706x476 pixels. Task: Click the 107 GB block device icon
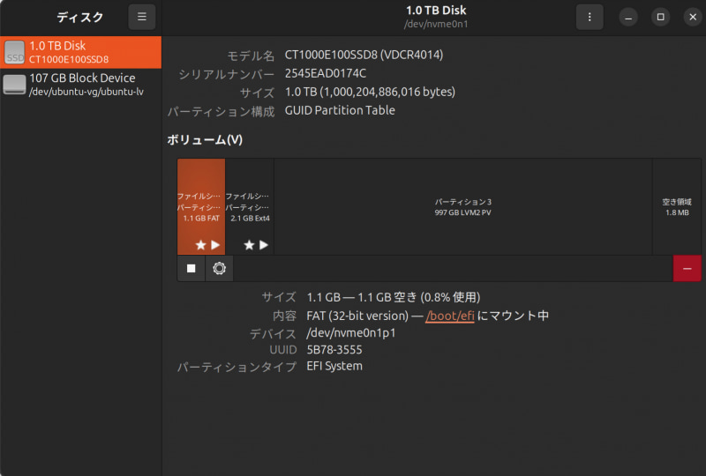14,84
